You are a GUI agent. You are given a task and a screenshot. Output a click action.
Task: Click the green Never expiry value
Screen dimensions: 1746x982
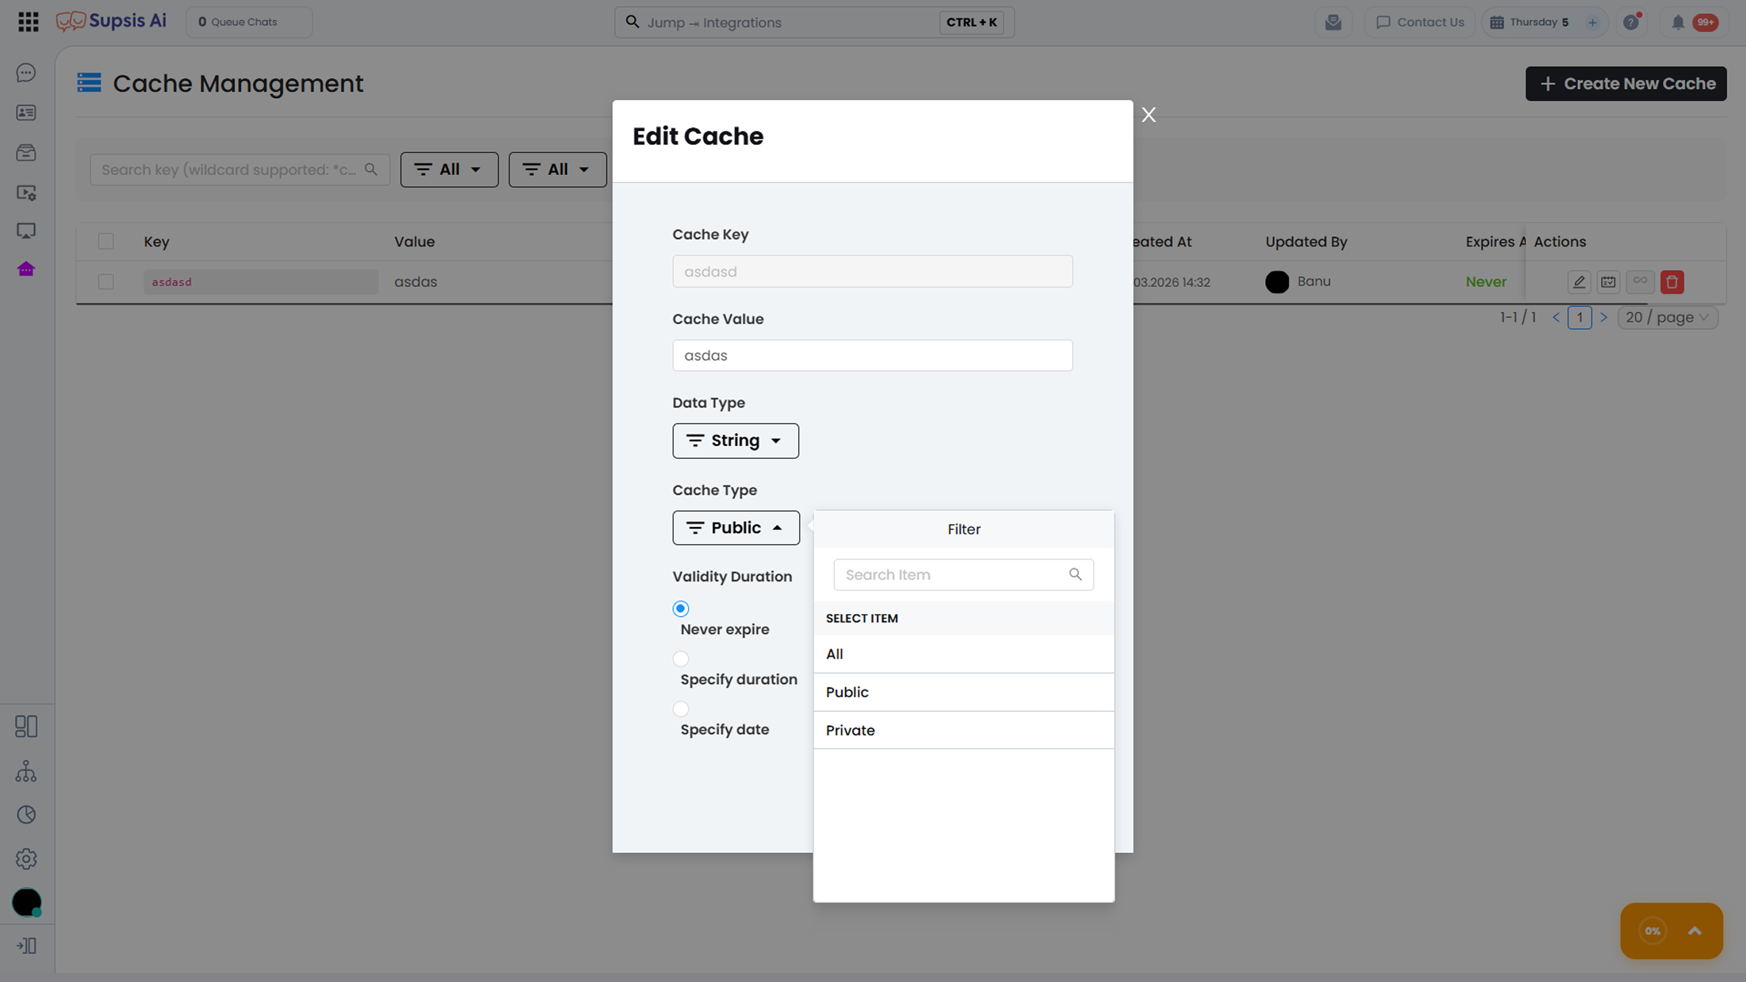1486,282
